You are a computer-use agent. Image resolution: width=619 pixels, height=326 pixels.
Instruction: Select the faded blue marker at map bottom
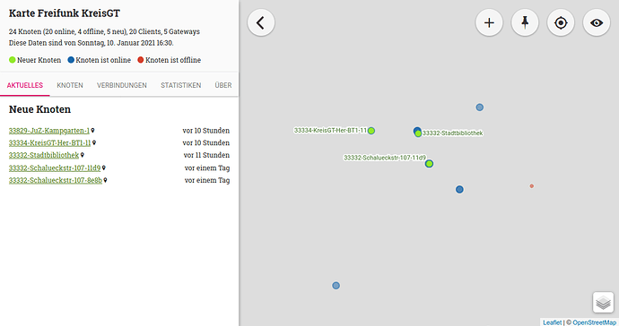[336, 286]
